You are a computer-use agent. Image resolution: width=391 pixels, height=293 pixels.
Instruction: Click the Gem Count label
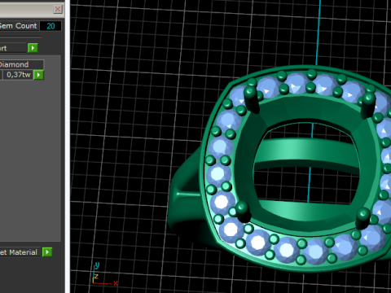(19, 26)
